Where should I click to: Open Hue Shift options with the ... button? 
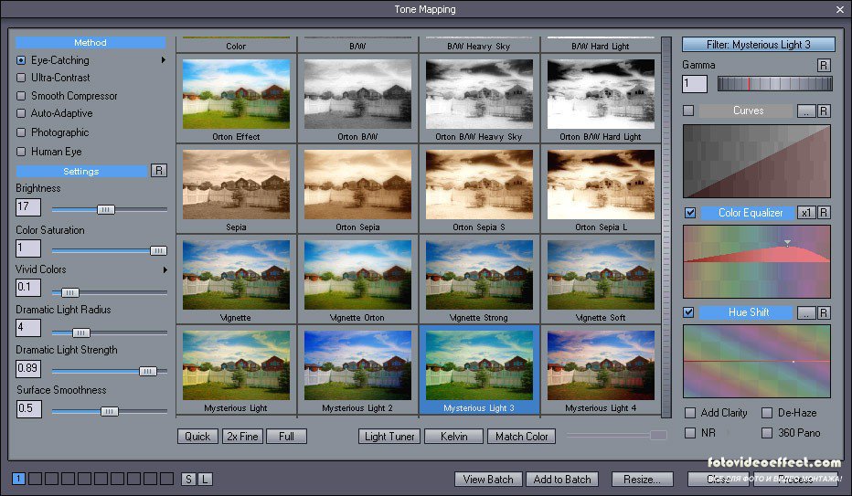(x=806, y=312)
